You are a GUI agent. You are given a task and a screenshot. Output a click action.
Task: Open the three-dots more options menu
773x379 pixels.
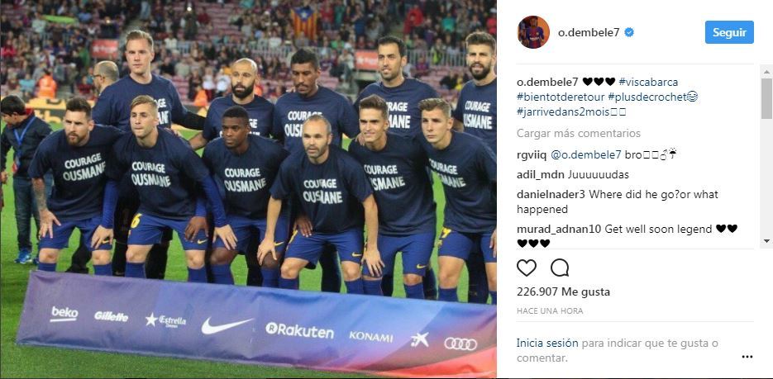click(747, 358)
